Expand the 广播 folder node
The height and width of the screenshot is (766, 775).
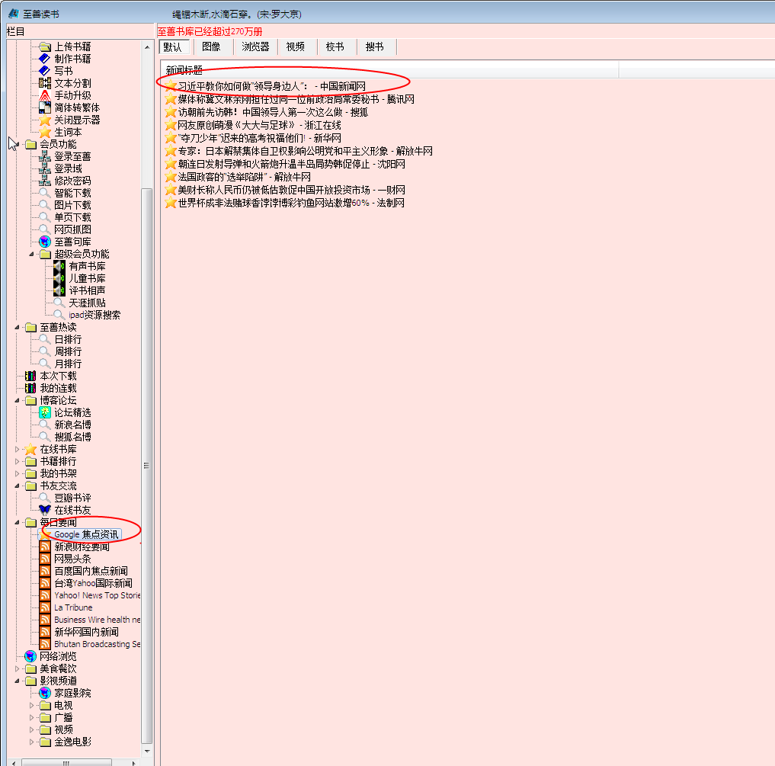(x=32, y=717)
